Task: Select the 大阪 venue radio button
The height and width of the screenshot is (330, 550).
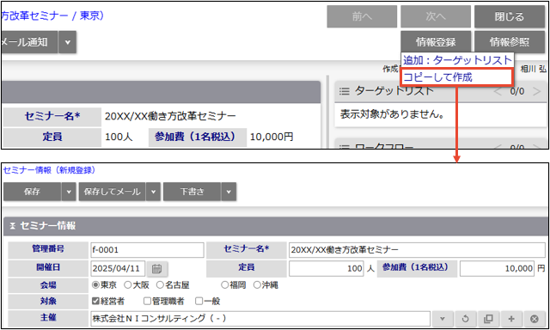Action: tap(128, 284)
